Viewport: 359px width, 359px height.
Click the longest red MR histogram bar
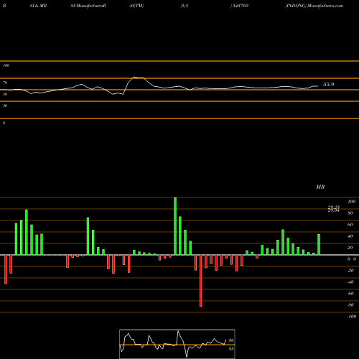200,281
